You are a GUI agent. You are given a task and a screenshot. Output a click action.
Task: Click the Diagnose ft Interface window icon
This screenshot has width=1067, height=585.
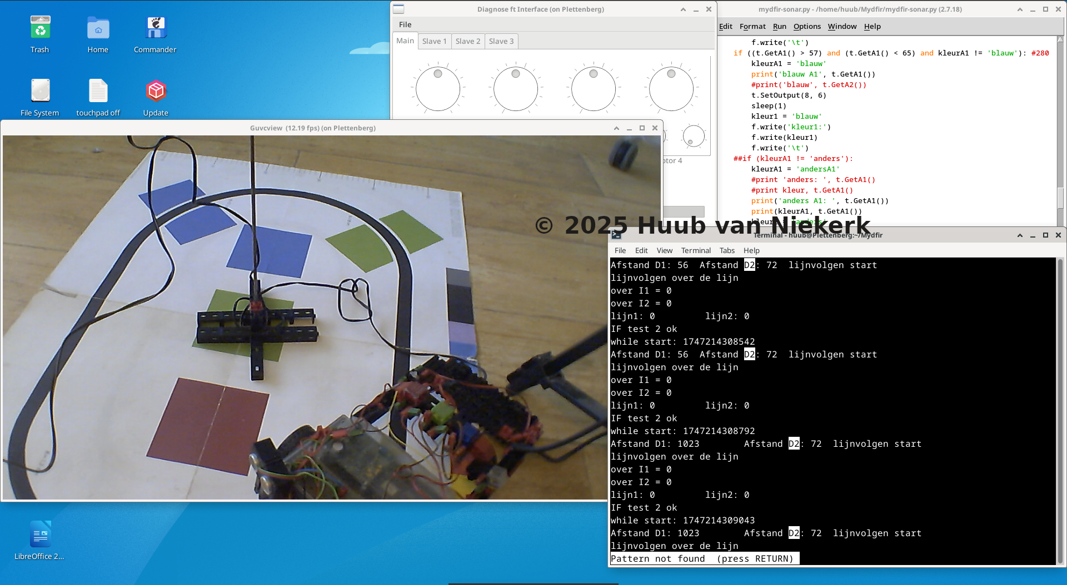(x=398, y=9)
